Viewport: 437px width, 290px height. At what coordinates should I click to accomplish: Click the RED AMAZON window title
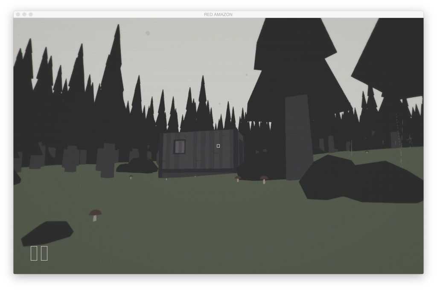click(218, 14)
